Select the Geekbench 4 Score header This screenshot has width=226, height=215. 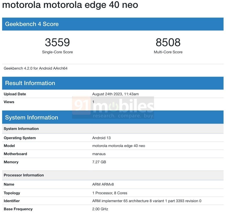tap(32, 24)
